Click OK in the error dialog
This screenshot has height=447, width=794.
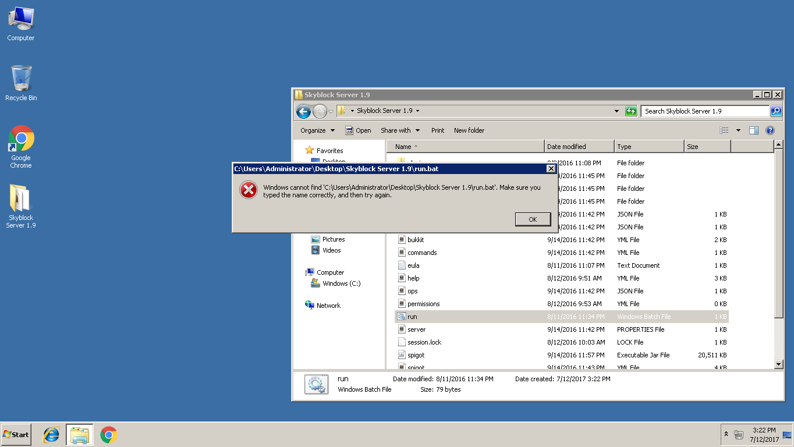[533, 219]
